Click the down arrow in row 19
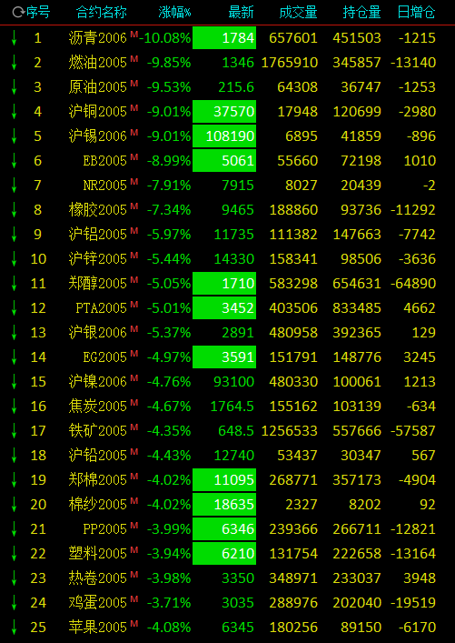This screenshot has height=643, width=455. point(14,480)
